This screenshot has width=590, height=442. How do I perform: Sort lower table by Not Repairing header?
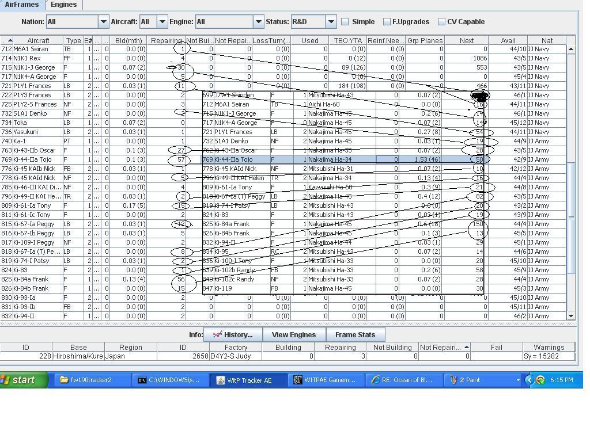point(444,347)
